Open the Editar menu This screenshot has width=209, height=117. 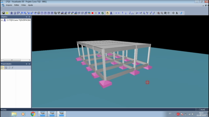(x=17, y=5)
